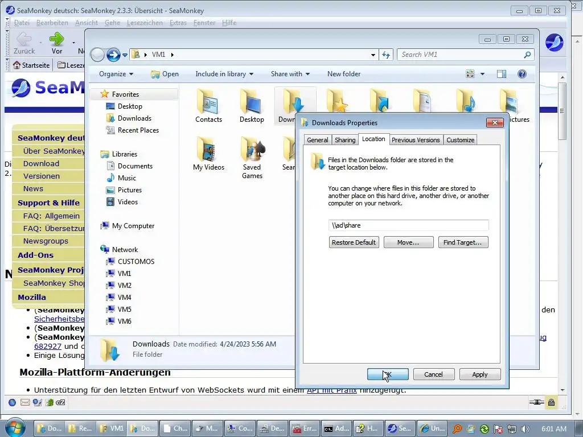Click the 682927 bug link
The image size is (583, 437).
tap(48, 346)
